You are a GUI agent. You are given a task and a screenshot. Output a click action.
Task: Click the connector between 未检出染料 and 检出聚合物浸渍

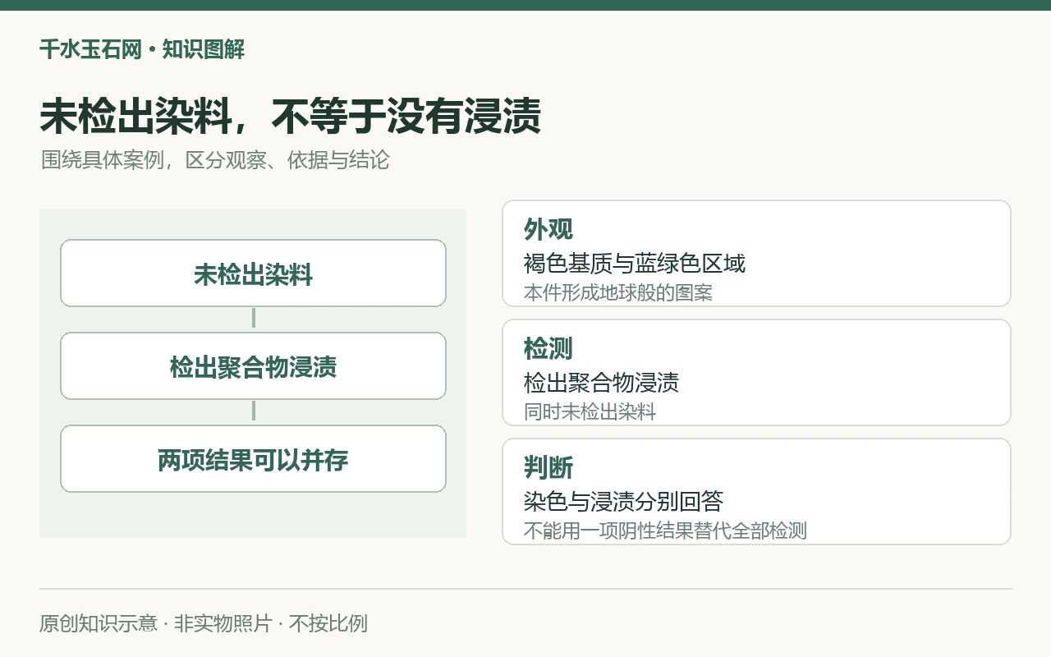coord(253,319)
